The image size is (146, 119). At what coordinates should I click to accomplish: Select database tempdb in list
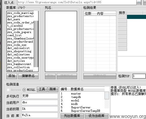click(76, 97)
